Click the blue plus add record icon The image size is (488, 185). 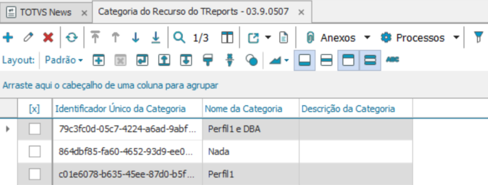pyautogui.click(x=8, y=38)
